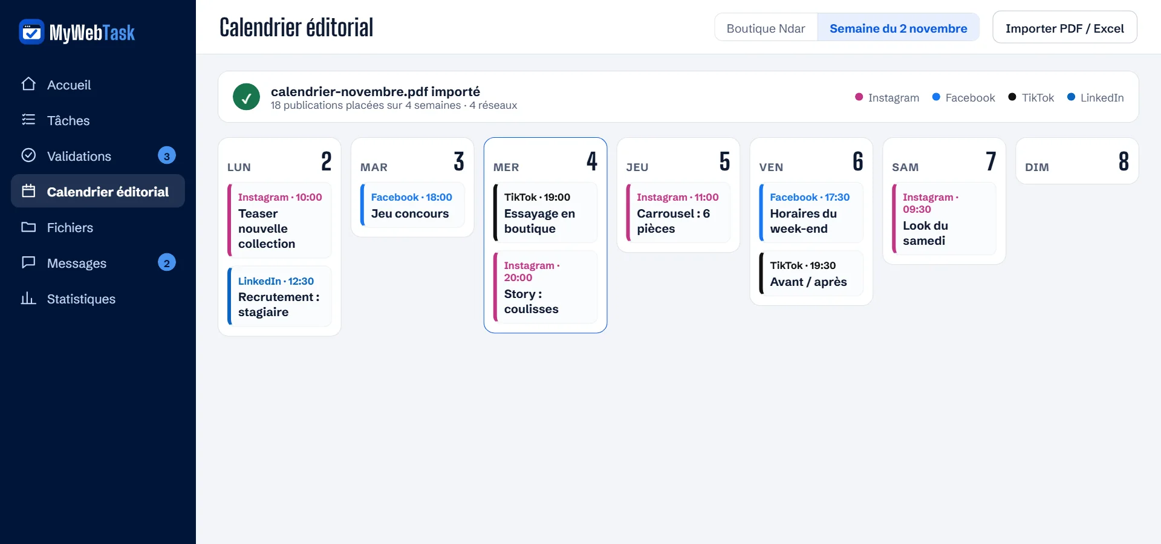The image size is (1161, 544).
Task: Click the Calendrier éditorial page heading
Action: (296, 27)
